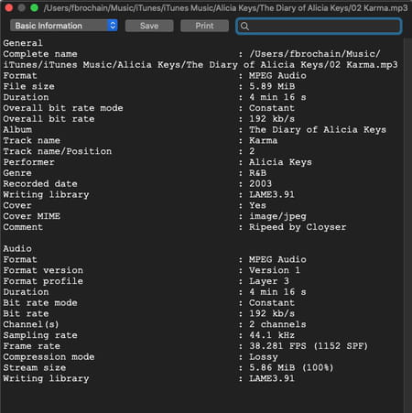412x413 pixels.
Task: Click the Audio section heading
Action: (17, 248)
